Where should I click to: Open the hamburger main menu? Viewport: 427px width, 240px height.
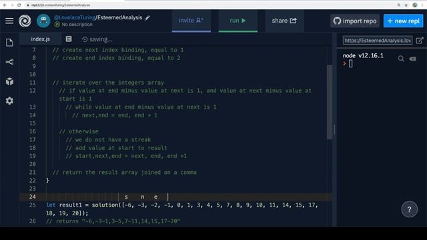tap(9, 21)
